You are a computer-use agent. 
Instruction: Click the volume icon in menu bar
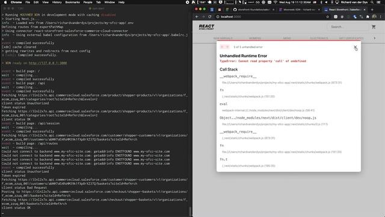coord(326,2)
